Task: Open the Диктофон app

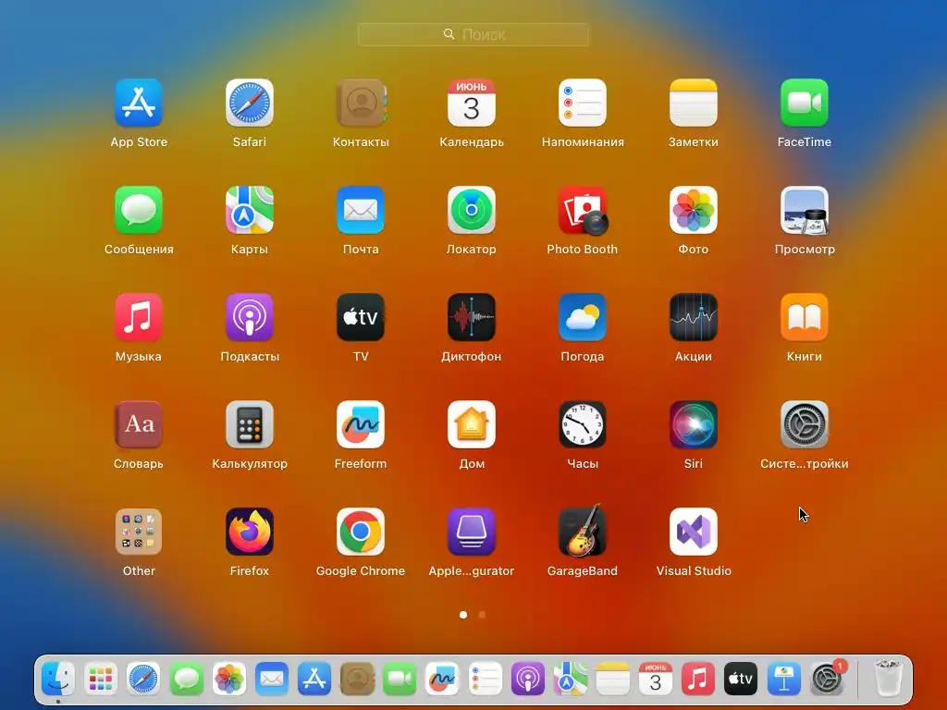Action: click(x=471, y=318)
